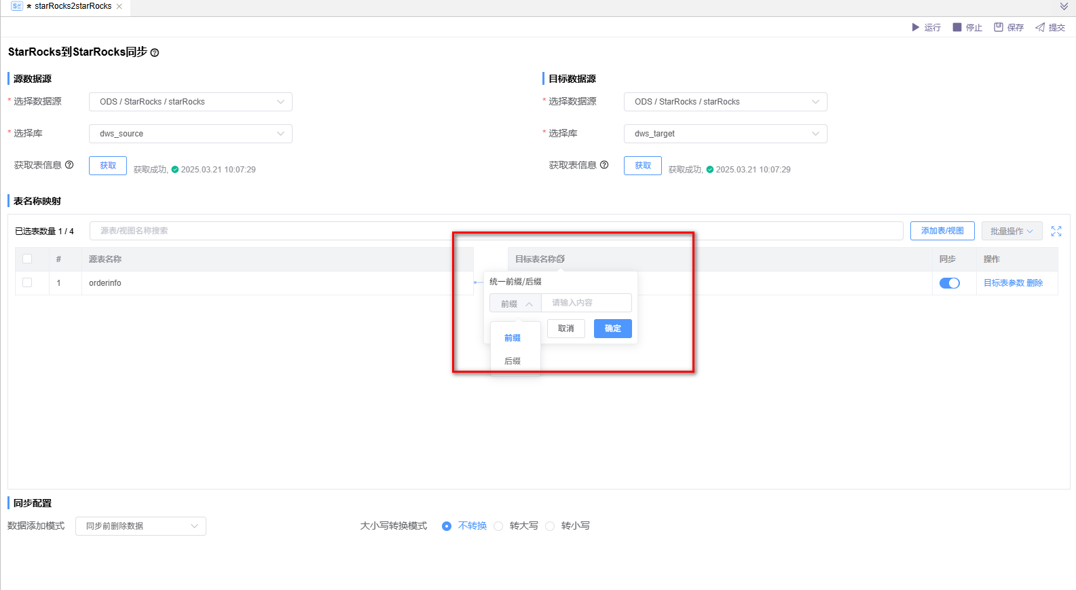Select the 转大写 radio option
1076x590 pixels.
(499, 526)
